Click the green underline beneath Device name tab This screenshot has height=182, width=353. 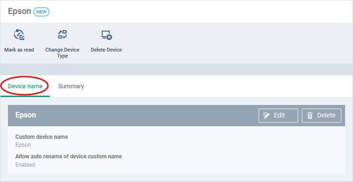(25, 97)
